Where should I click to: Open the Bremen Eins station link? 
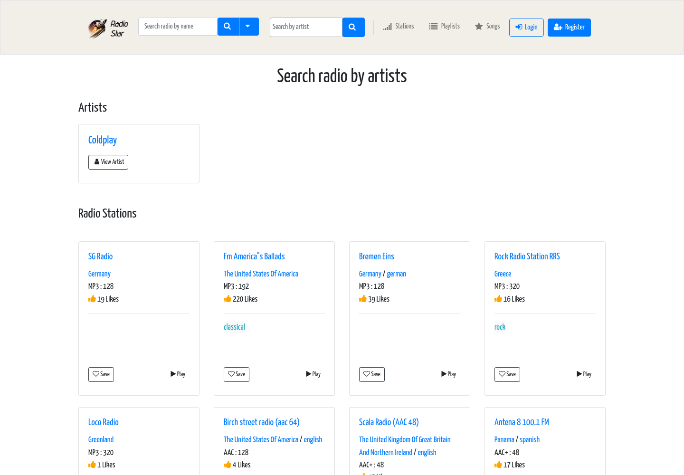pos(377,256)
